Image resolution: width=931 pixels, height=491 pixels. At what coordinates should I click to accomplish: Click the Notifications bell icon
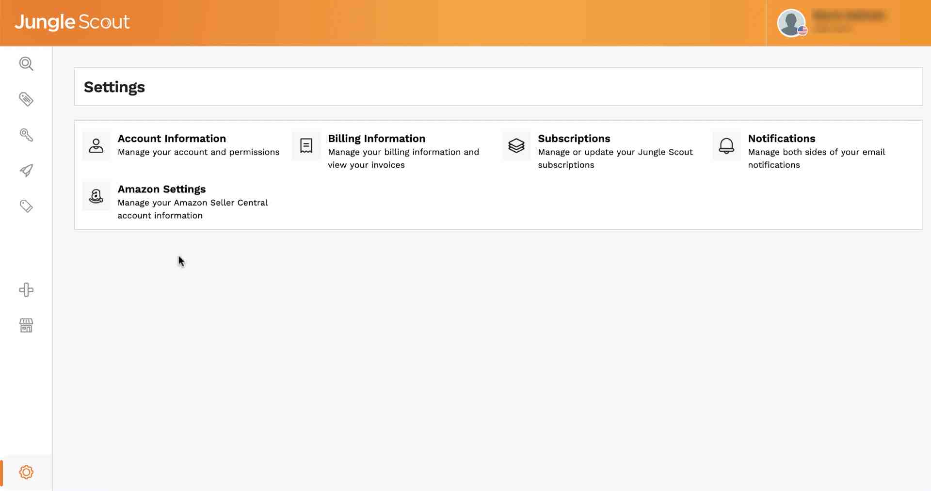(726, 145)
